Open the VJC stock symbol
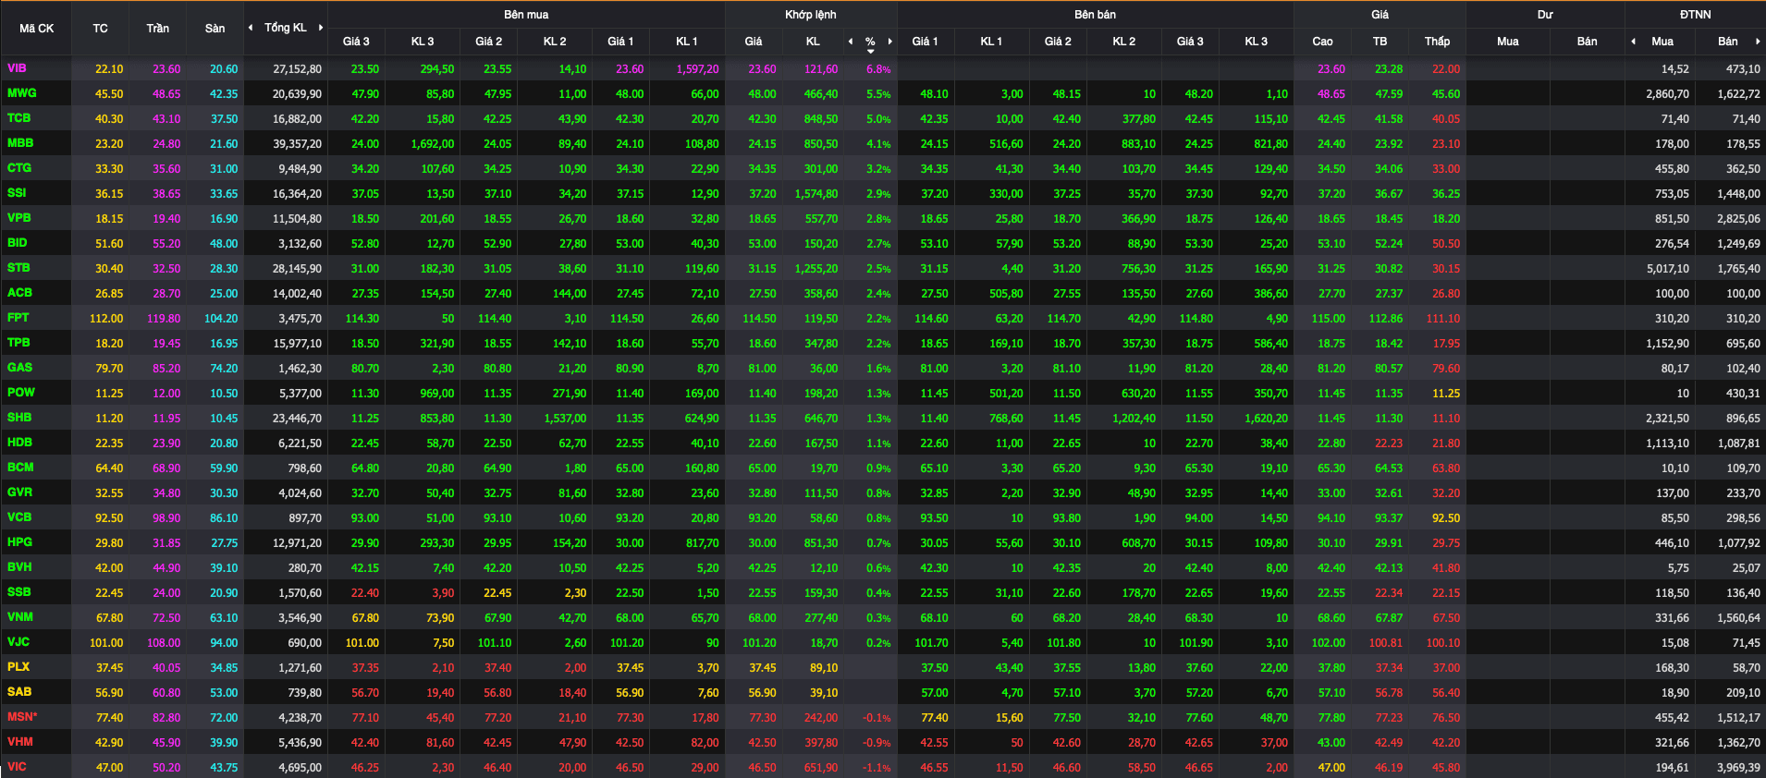Image resolution: width=1766 pixels, height=778 pixels. click(x=18, y=642)
